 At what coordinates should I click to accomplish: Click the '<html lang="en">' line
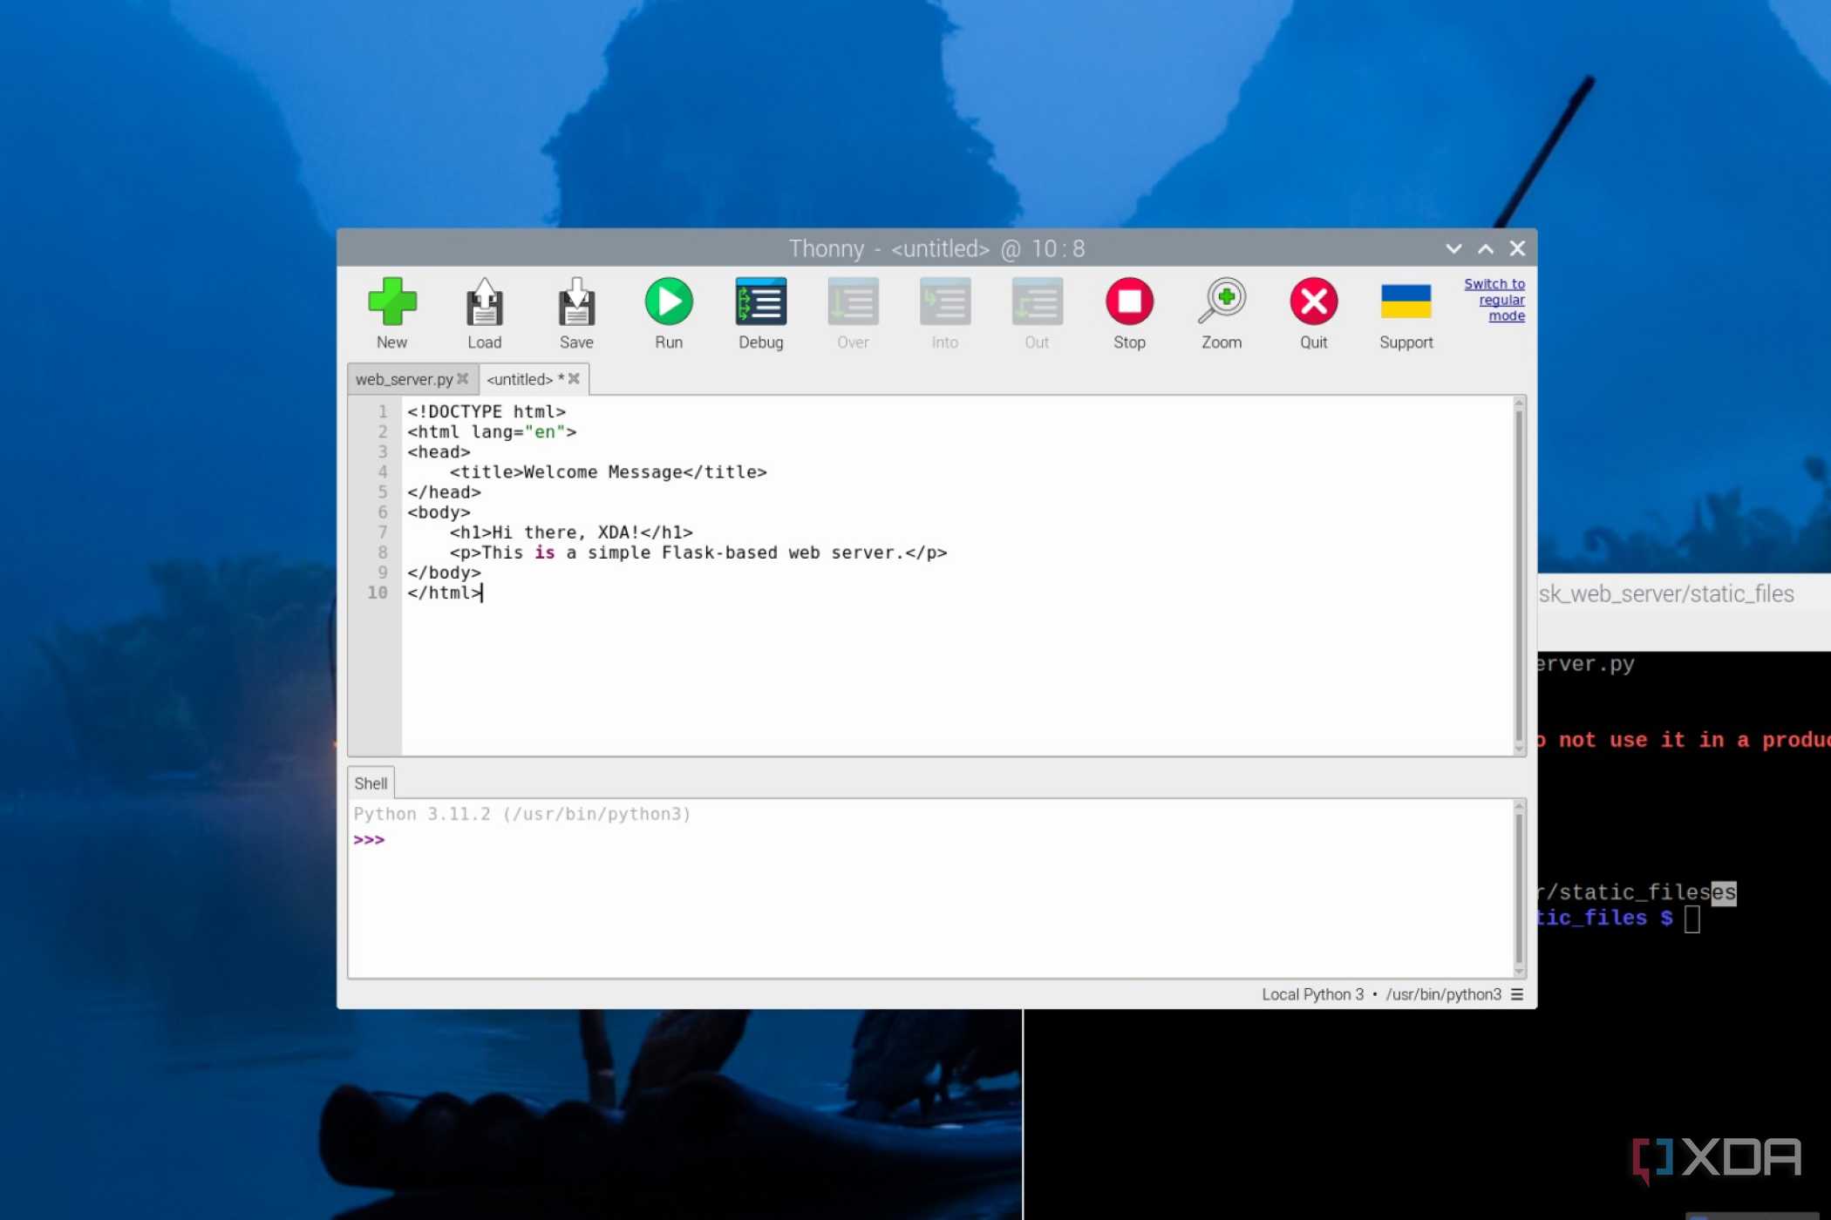pyautogui.click(x=492, y=431)
